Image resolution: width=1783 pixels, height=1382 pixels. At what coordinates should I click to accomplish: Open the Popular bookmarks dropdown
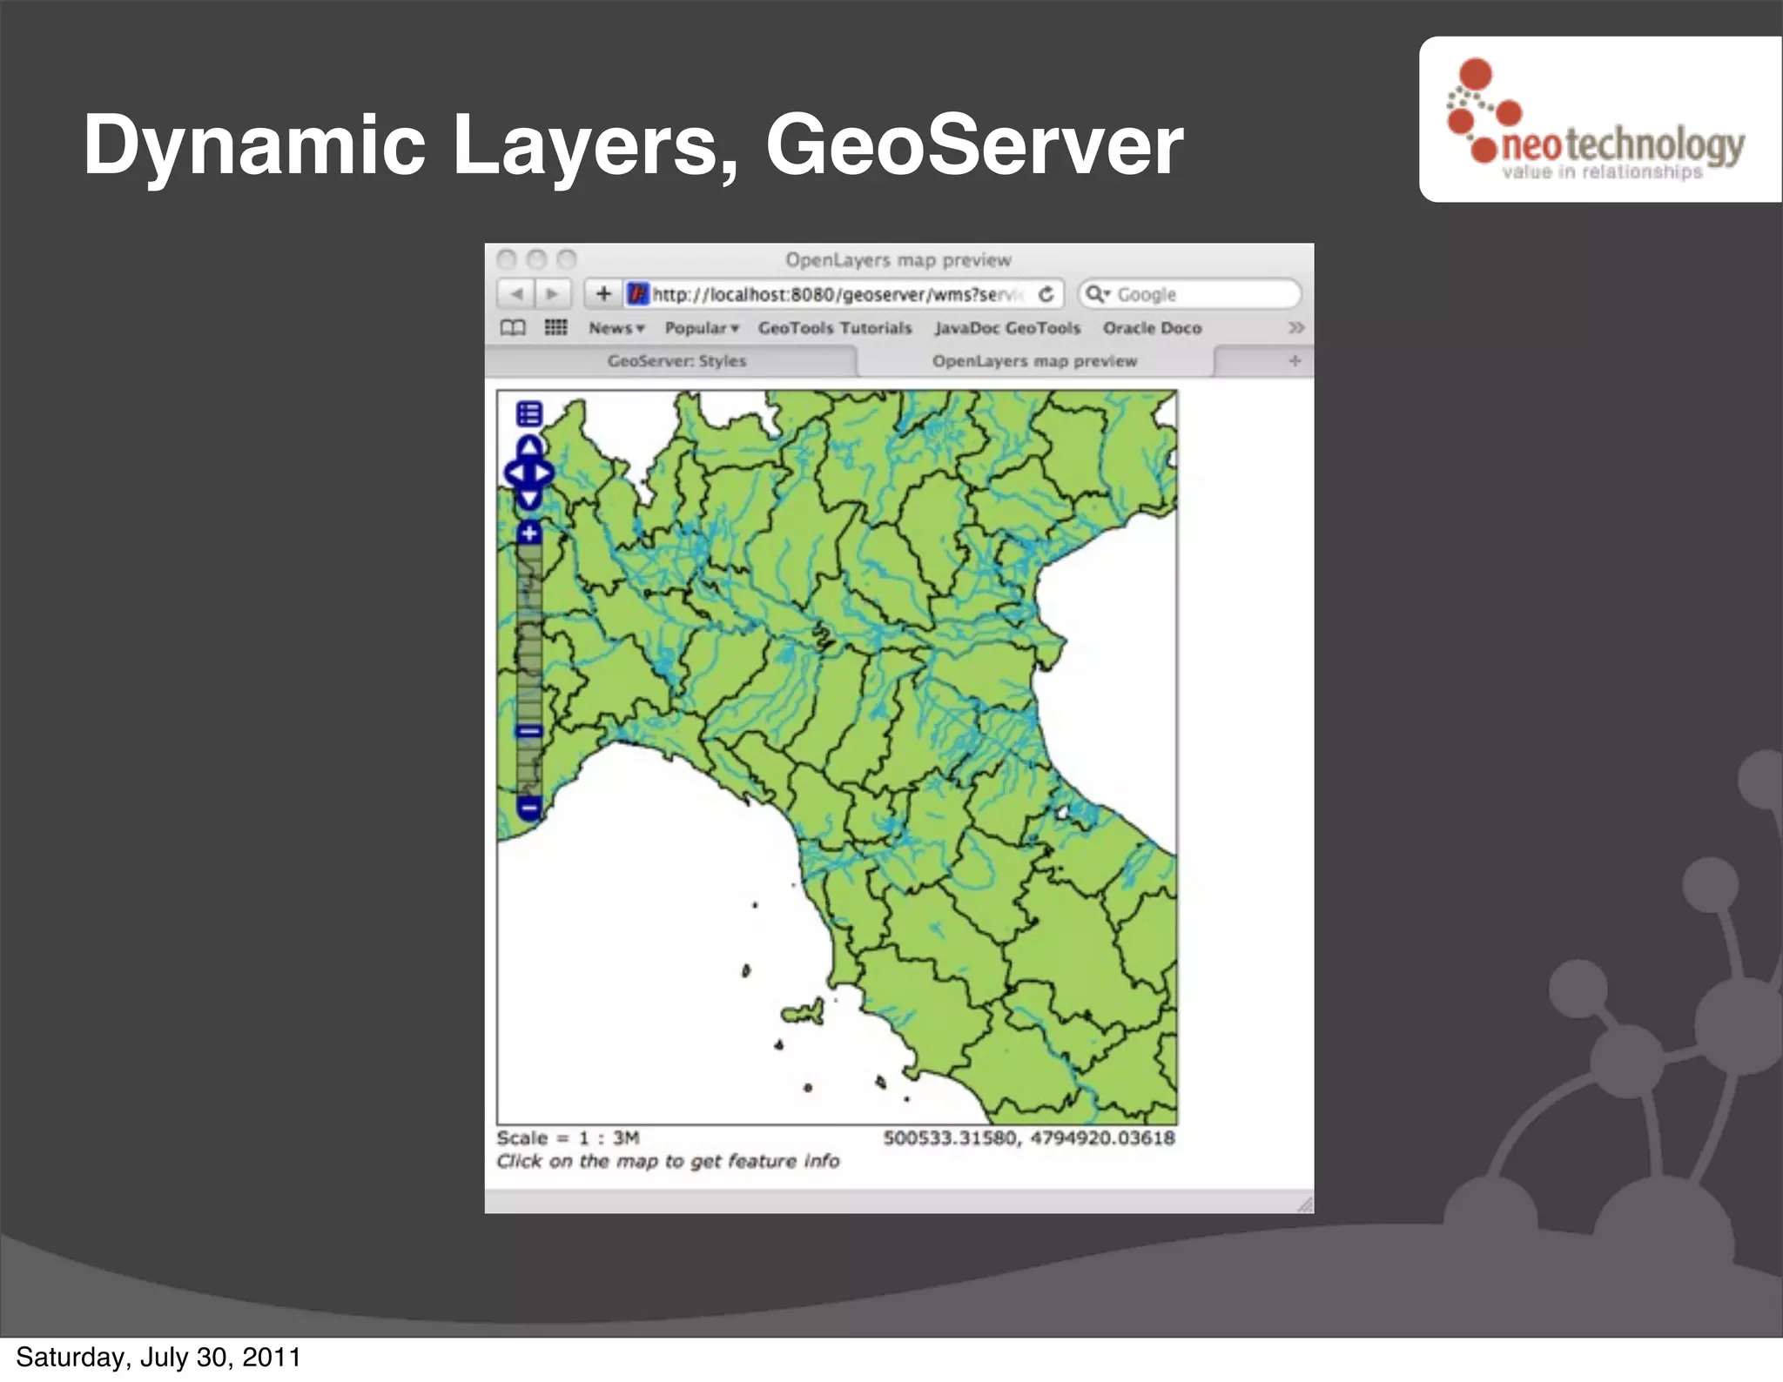tap(702, 328)
